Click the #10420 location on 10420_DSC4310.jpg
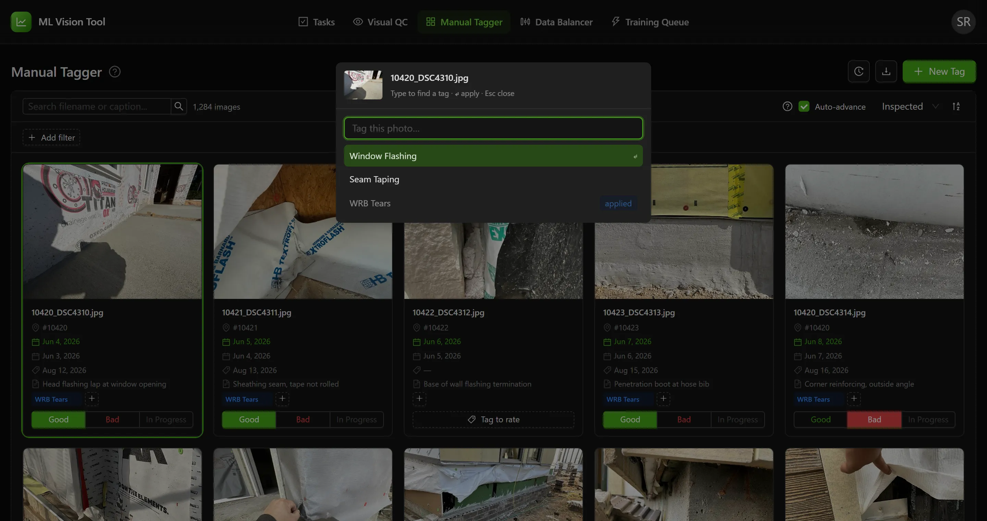The height and width of the screenshot is (521, 987). [49, 328]
